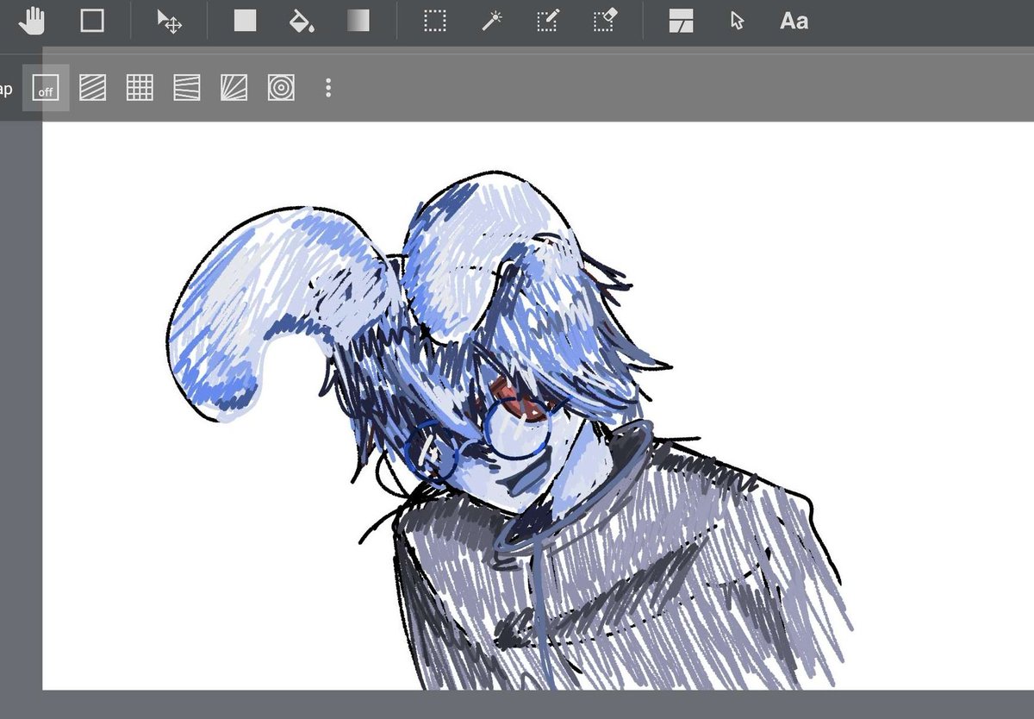Enable horizontal perspective snap guide

pos(187,88)
